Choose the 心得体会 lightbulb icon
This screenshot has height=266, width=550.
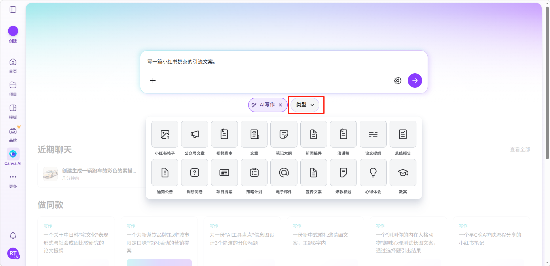pos(373,173)
